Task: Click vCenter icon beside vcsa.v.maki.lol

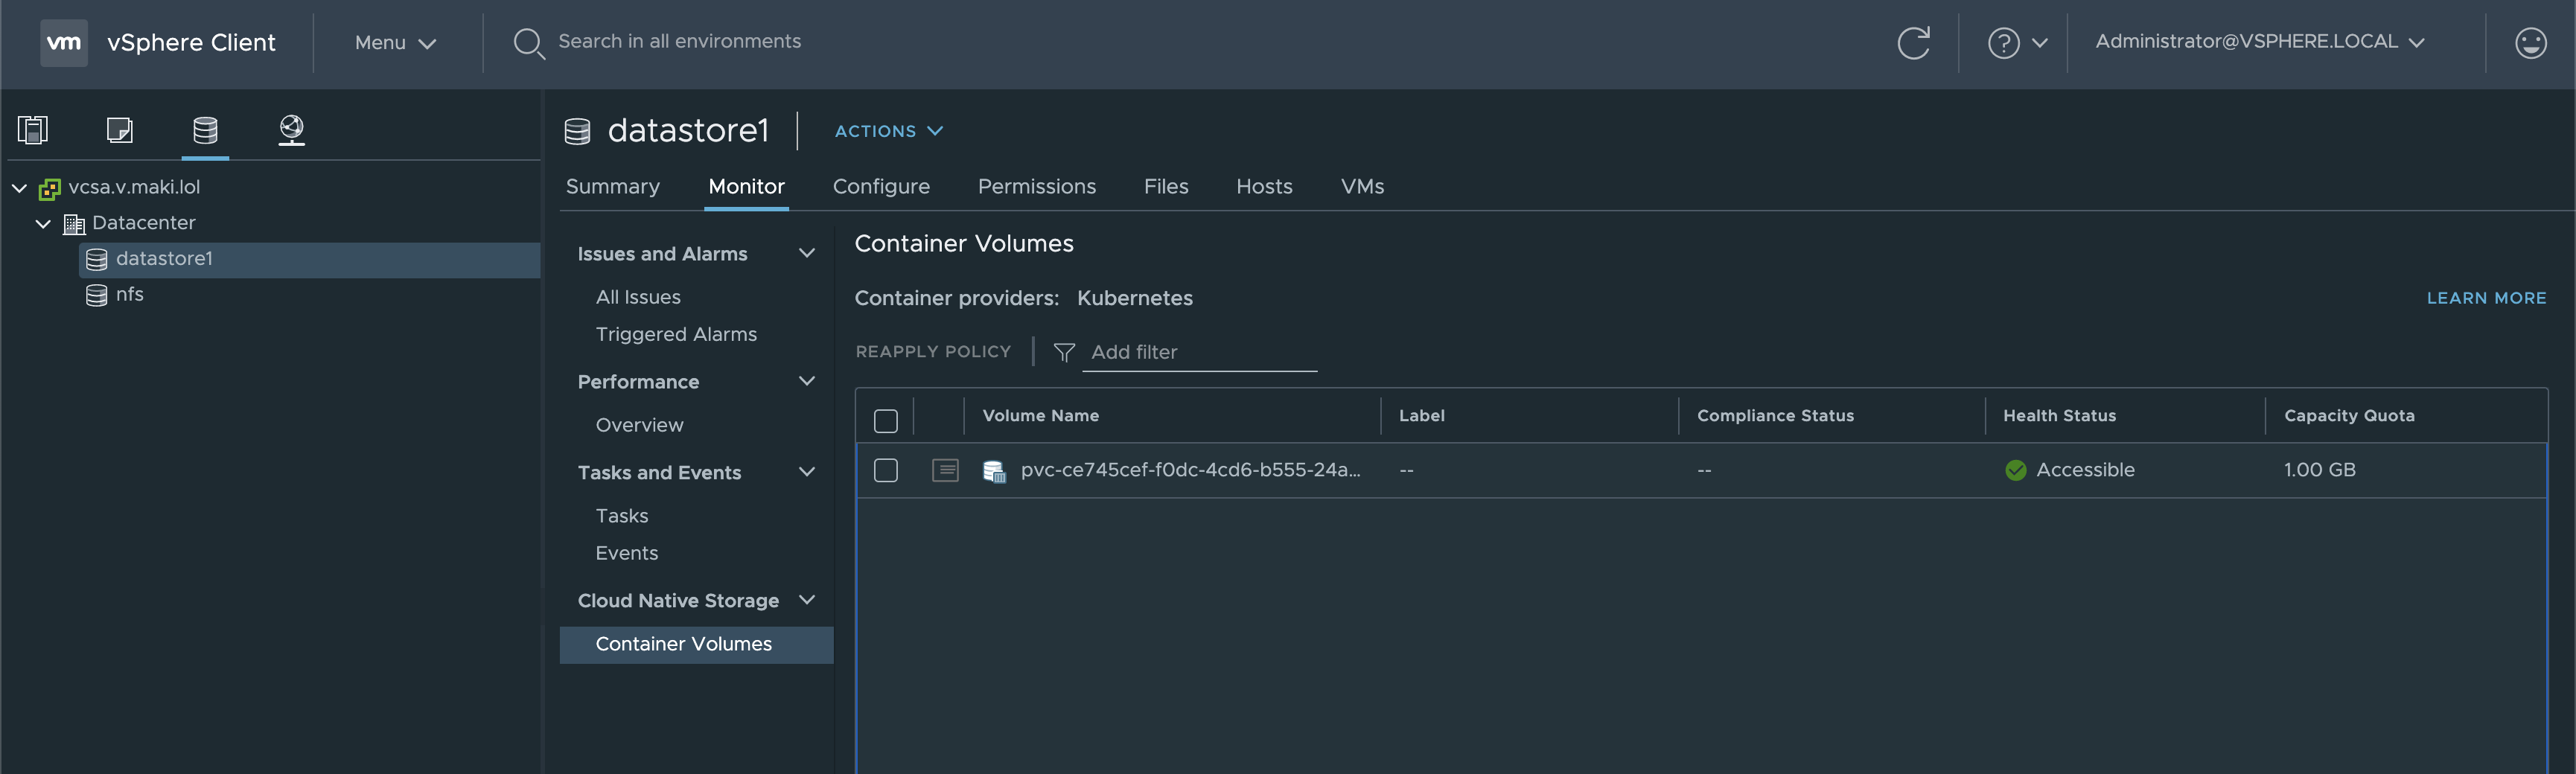Action: (x=49, y=188)
